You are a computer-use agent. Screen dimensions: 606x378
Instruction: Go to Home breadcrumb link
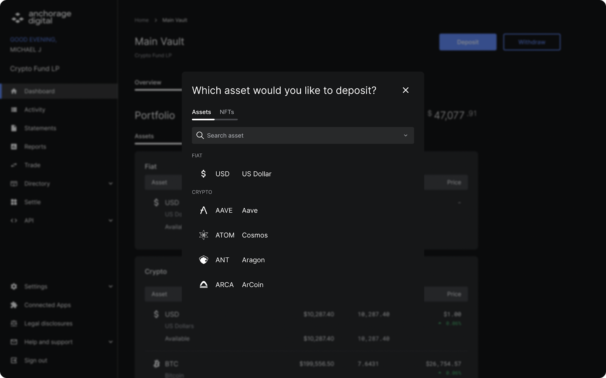point(141,20)
